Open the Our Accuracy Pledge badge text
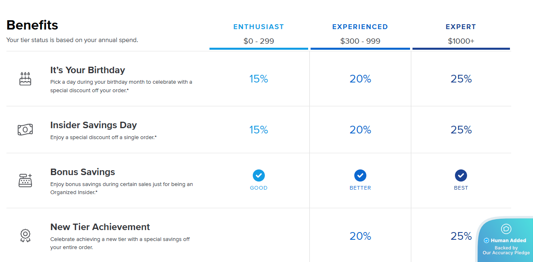 506,253
